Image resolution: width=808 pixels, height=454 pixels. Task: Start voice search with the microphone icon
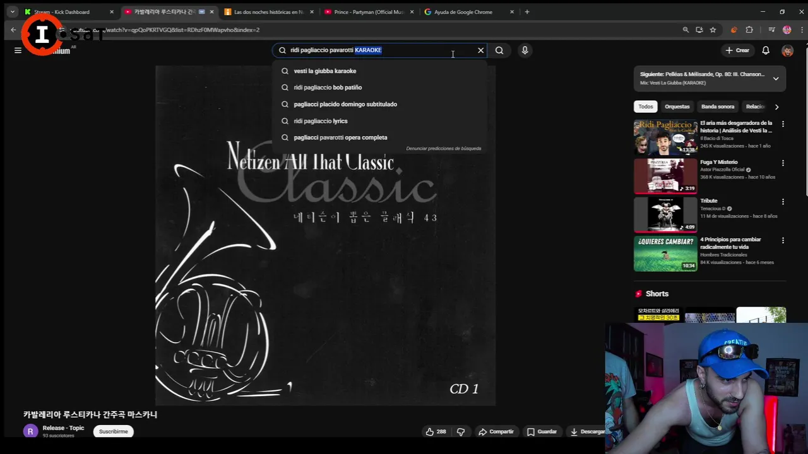point(525,50)
